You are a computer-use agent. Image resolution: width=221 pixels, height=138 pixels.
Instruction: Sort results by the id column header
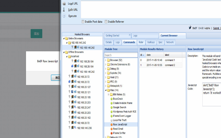click(142, 55)
